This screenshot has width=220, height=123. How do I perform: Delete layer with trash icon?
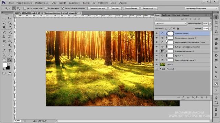207,97
